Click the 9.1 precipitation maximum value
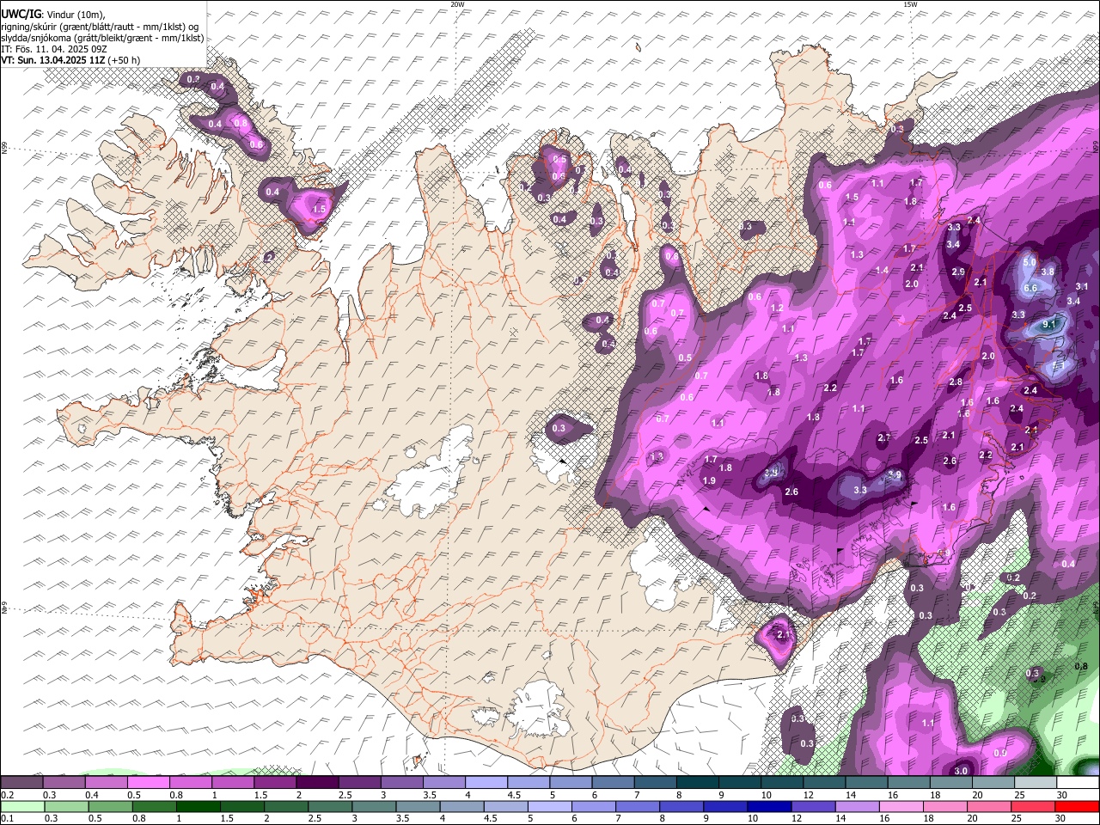The width and height of the screenshot is (1100, 825). 1048,325
